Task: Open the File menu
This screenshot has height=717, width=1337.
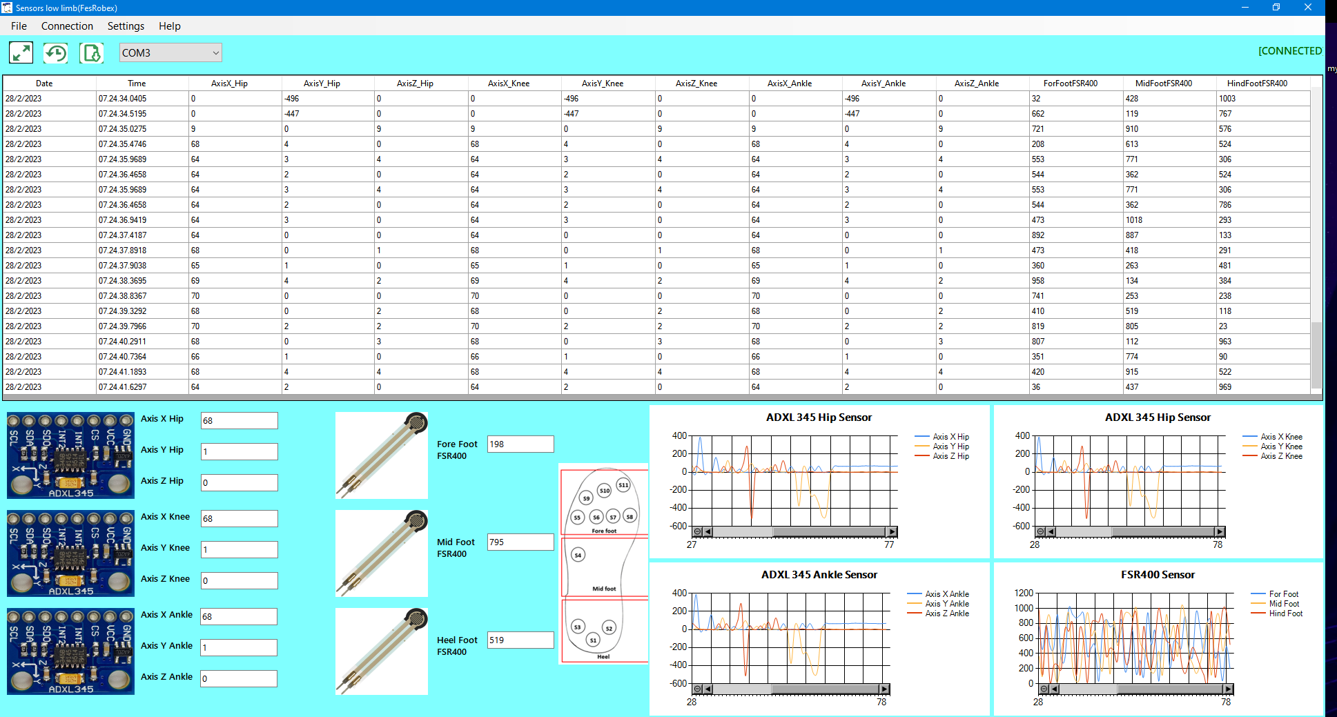Action: point(19,26)
